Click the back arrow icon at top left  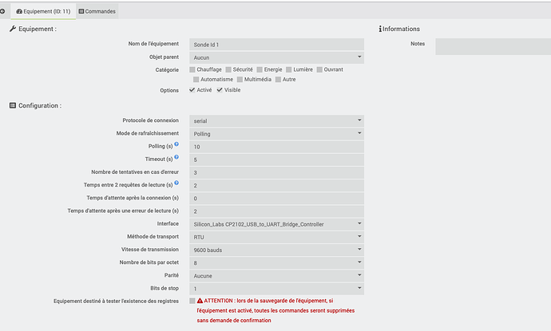click(5, 11)
